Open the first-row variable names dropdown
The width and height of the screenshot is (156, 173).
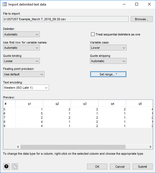pos(21,48)
